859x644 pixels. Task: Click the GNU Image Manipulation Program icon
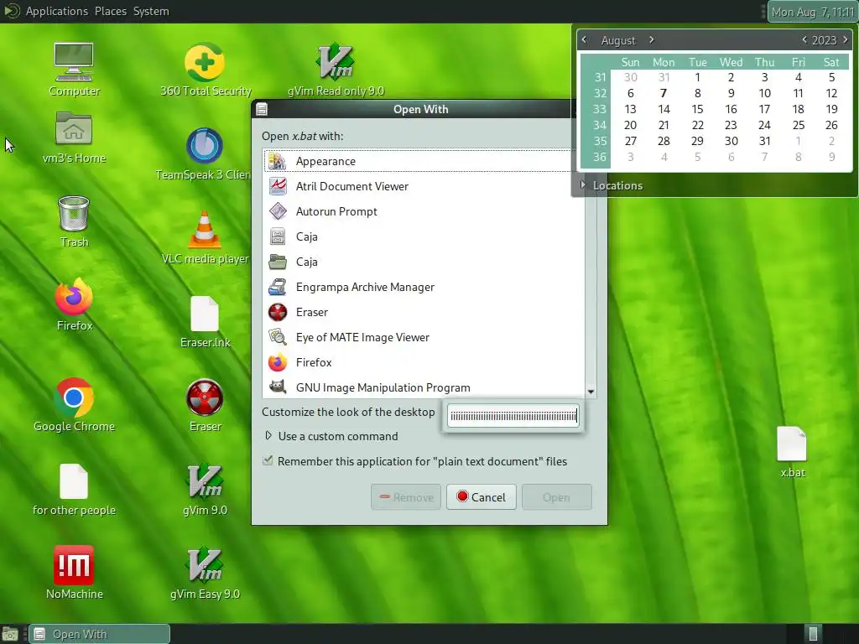pos(278,387)
